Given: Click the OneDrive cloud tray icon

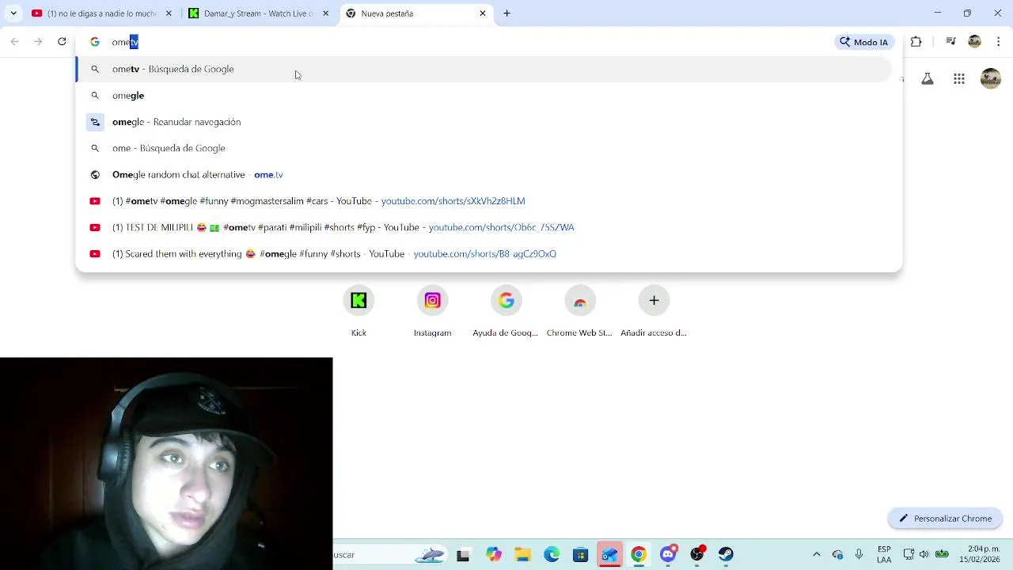Looking at the screenshot, I should tap(837, 555).
